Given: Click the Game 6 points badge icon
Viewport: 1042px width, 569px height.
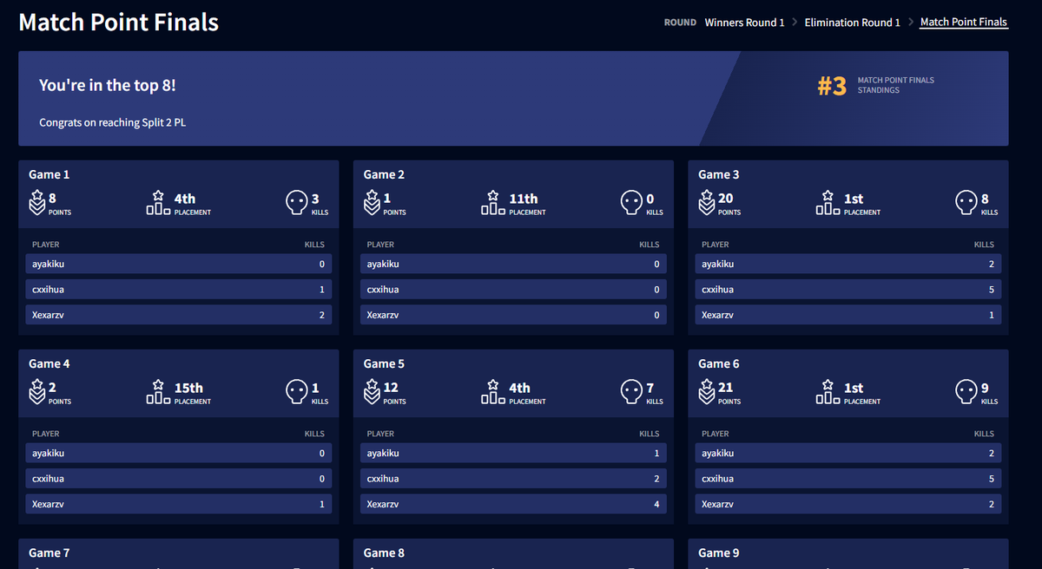Looking at the screenshot, I should [x=706, y=392].
